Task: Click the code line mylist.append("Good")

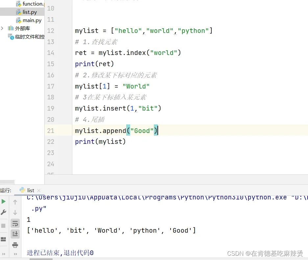Action: point(116,131)
